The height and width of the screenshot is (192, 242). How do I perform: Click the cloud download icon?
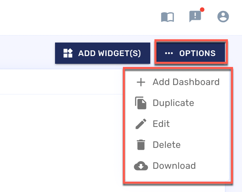click(x=141, y=166)
